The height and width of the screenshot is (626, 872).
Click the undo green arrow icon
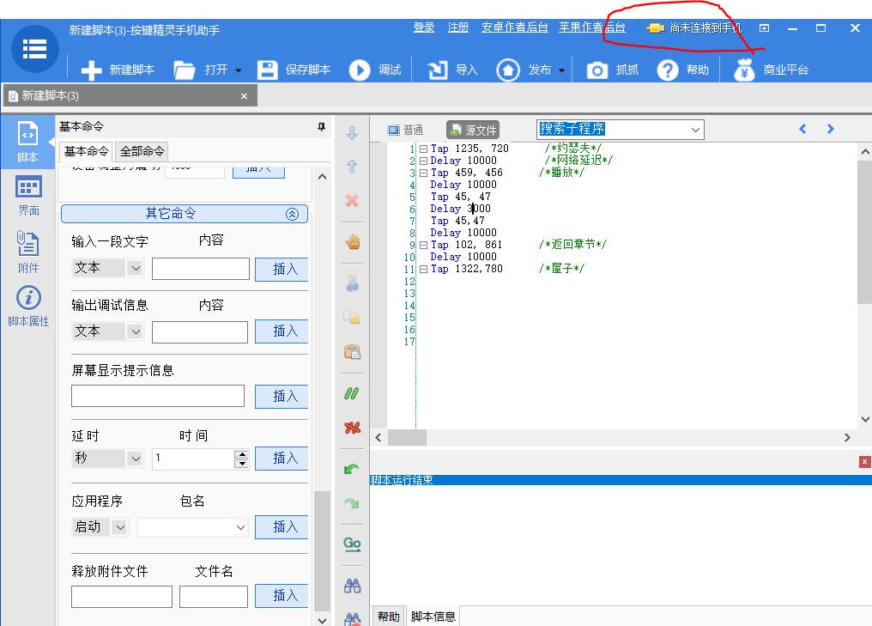point(351,468)
